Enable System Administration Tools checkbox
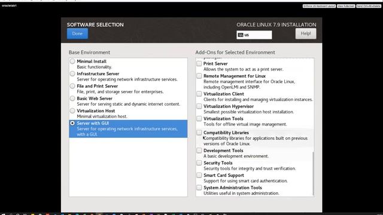Image resolution: width=383 pixels, height=215 pixels. (199, 188)
